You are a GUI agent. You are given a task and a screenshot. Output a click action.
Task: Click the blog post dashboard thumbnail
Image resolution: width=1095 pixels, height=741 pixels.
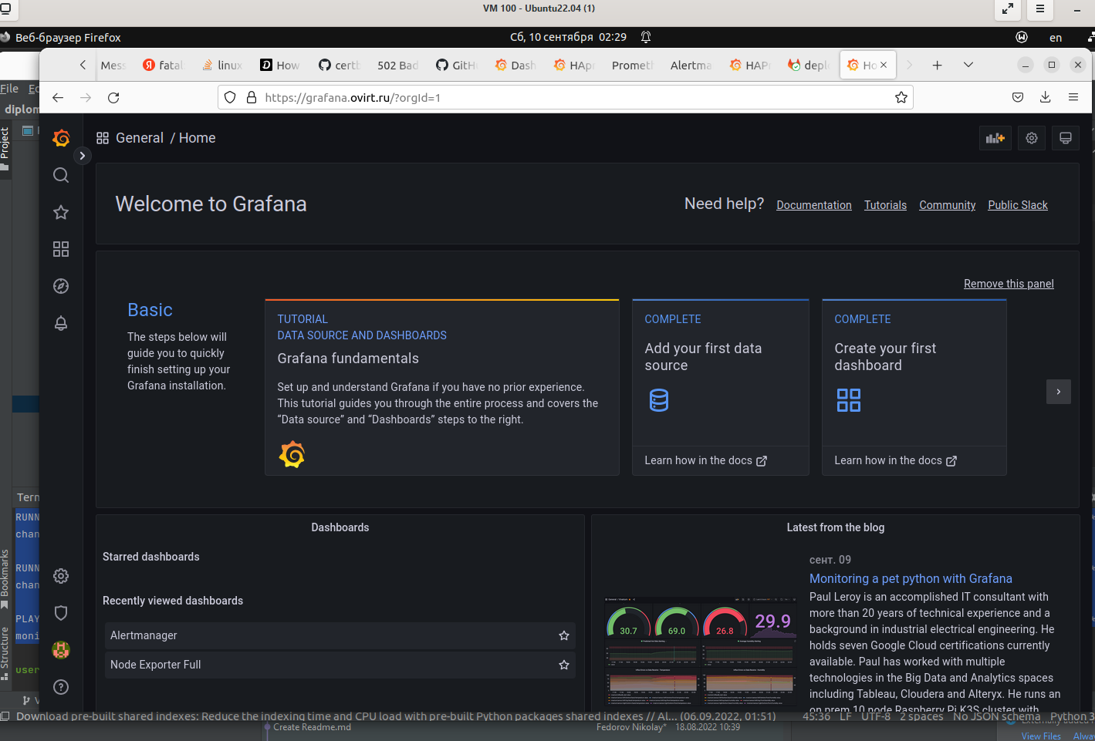[701, 652]
